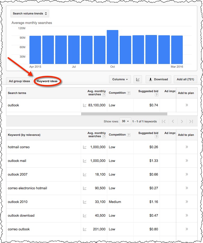This screenshot has width=203, height=243.
Task: Open Suggested bid help icon in Keyword table
Action: 156,136
